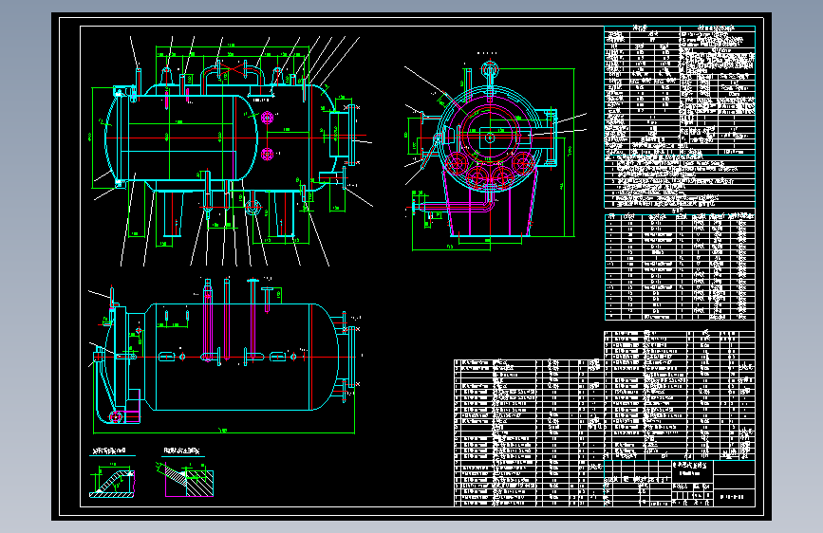Click the first weld detail drawing with the angled hatch

[112, 480]
